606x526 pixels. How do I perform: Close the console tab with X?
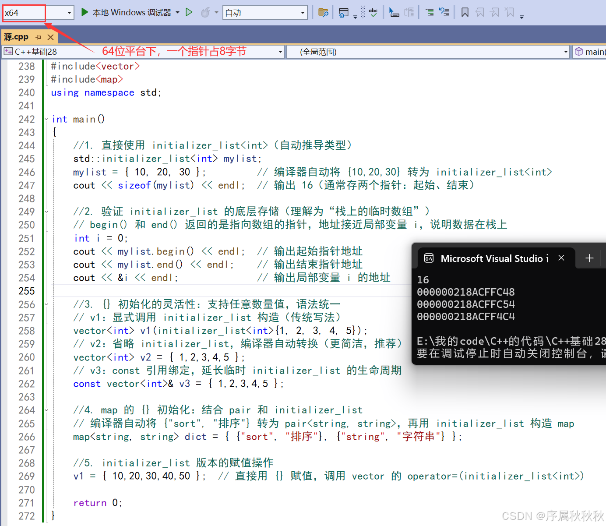(561, 258)
